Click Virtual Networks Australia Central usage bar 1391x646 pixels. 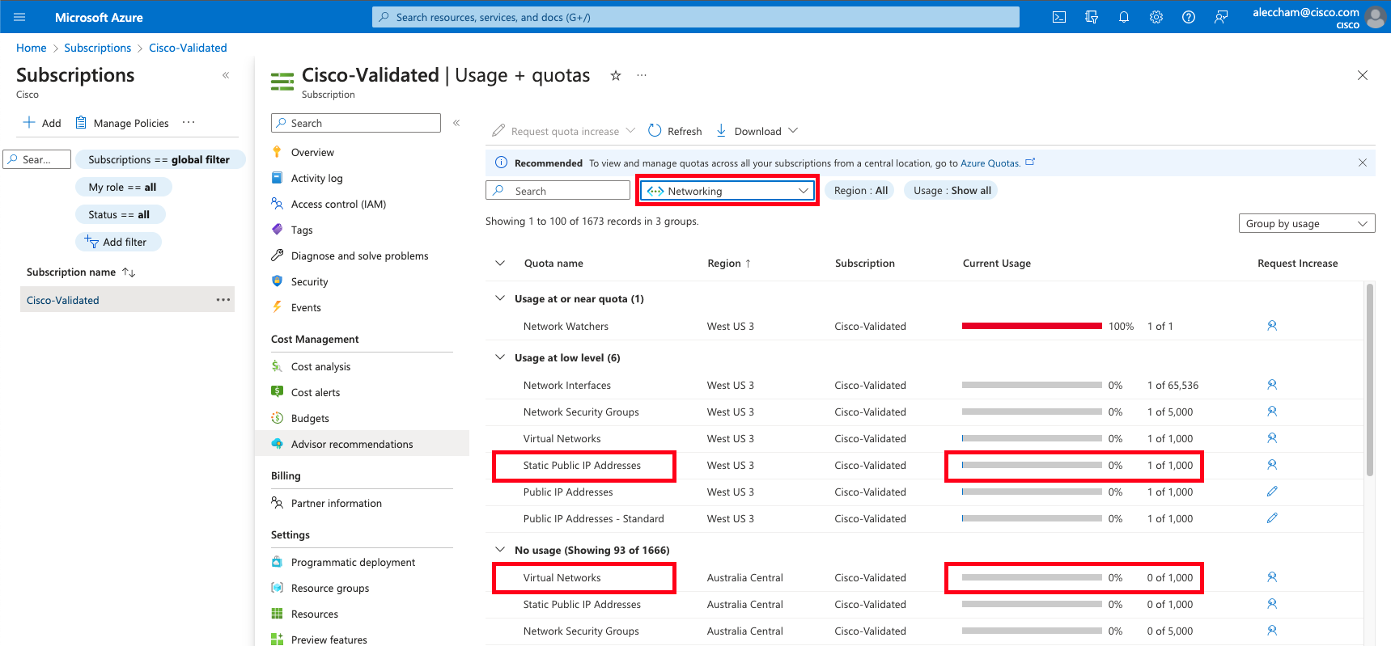click(x=1032, y=577)
